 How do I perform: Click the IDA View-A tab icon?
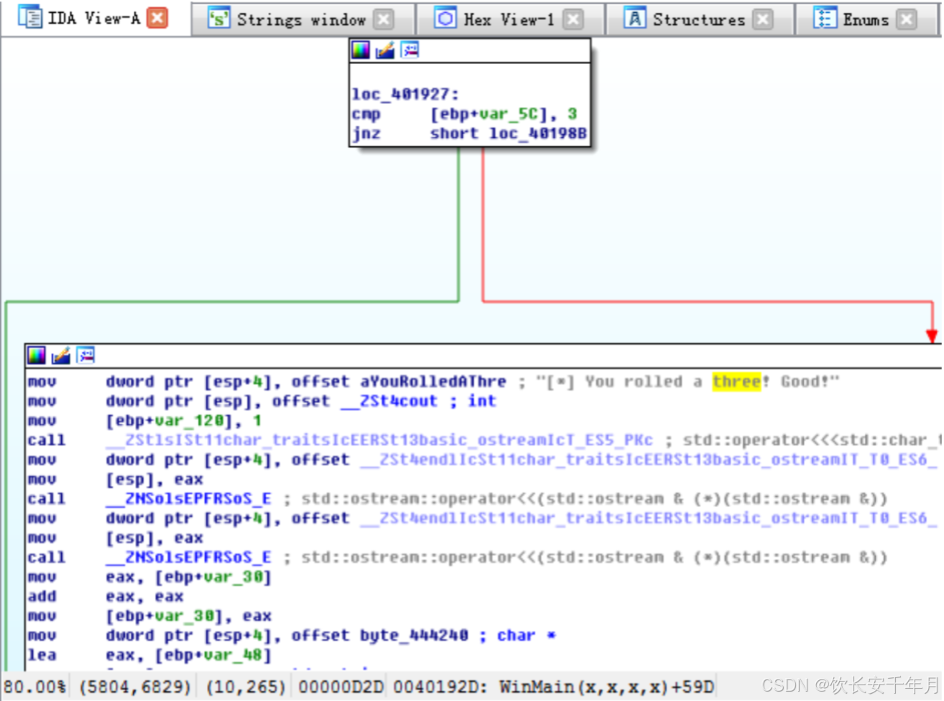coord(30,17)
